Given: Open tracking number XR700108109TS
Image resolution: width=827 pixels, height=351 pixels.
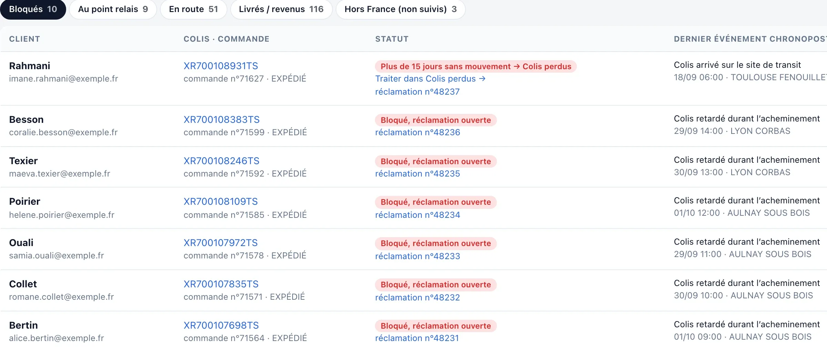Looking at the screenshot, I should (x=221, y=201).
